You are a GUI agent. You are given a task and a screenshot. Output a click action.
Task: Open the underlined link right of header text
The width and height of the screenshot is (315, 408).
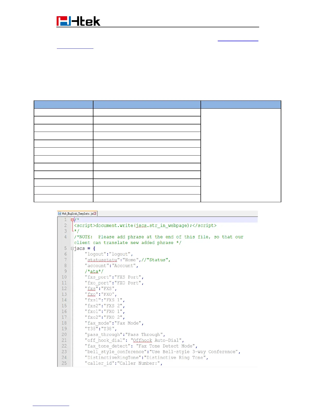coord(238,41)
